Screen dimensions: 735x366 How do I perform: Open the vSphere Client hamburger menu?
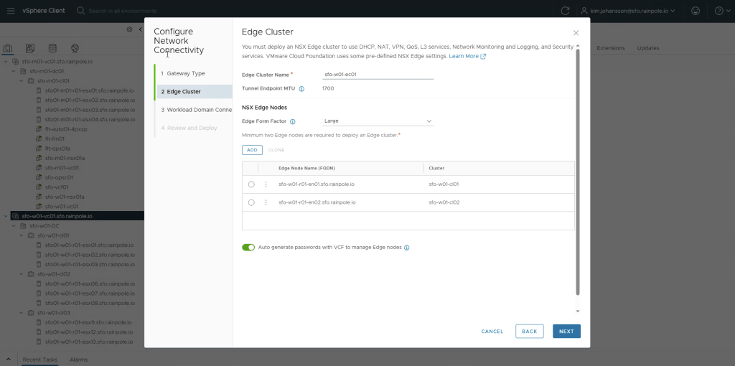coord(10,10)
